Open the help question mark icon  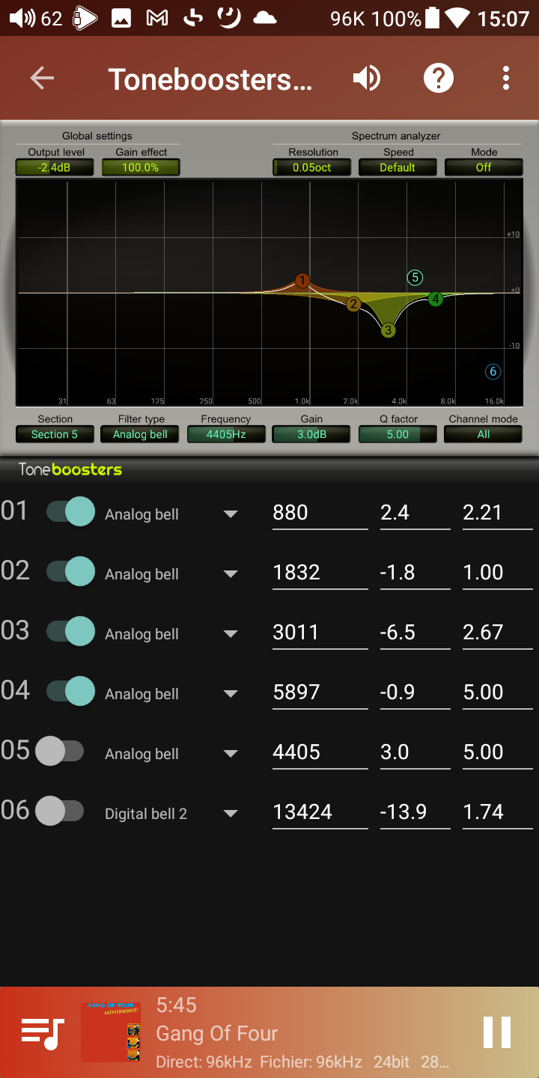tap(439, 78)
